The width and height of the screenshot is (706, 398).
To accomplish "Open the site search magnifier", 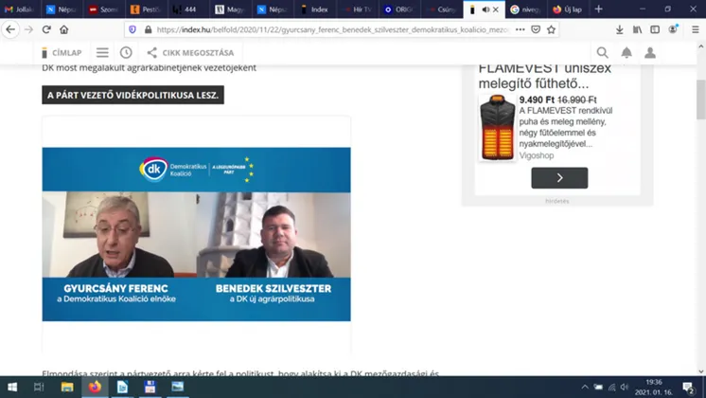I will click(603, 53).
